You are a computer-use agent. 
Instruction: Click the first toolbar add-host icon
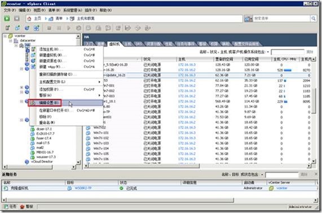click(7, 28)
